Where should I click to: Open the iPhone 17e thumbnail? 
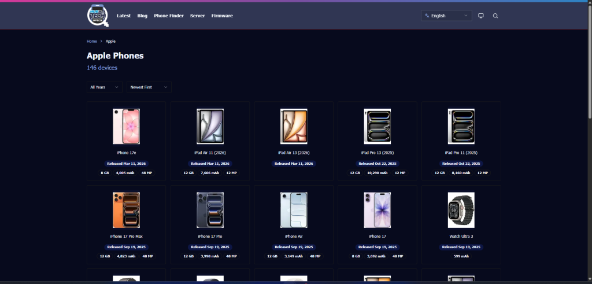[126, 127]
